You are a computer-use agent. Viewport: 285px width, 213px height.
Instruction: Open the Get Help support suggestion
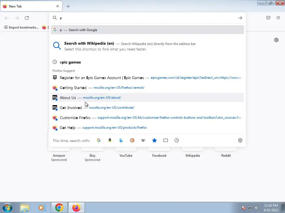pos(148,128)
